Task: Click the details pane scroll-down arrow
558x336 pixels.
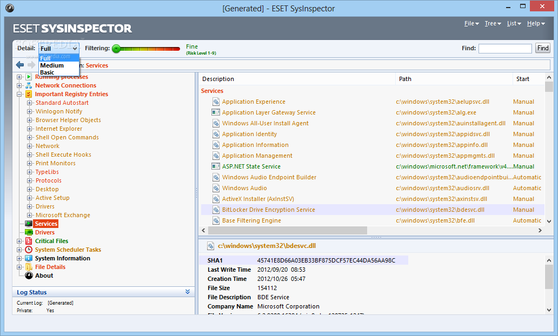Action: [x=549, y=310]
